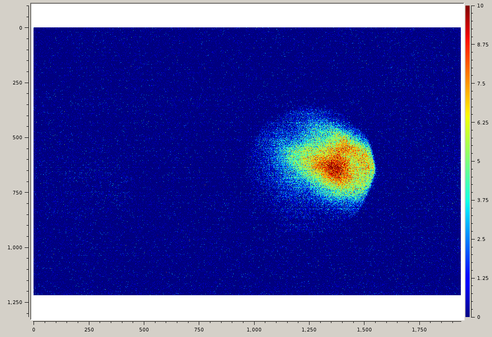The width and height of the screenshot is (492, 337).
Task: Click the 1,000 tick label on vertical axis
Action: [x=15, y=247]
